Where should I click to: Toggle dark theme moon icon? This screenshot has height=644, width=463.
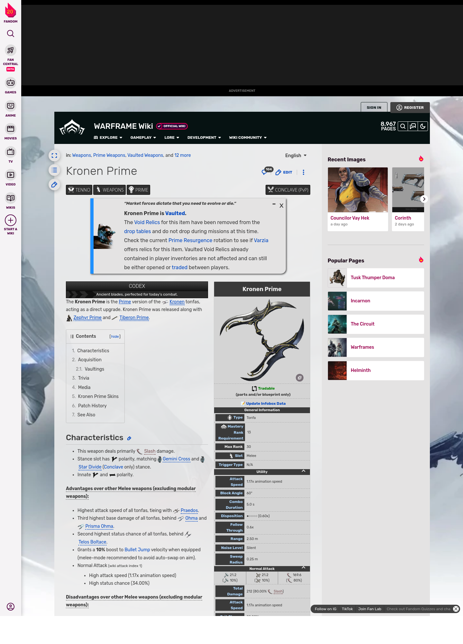tap(423, 126)
